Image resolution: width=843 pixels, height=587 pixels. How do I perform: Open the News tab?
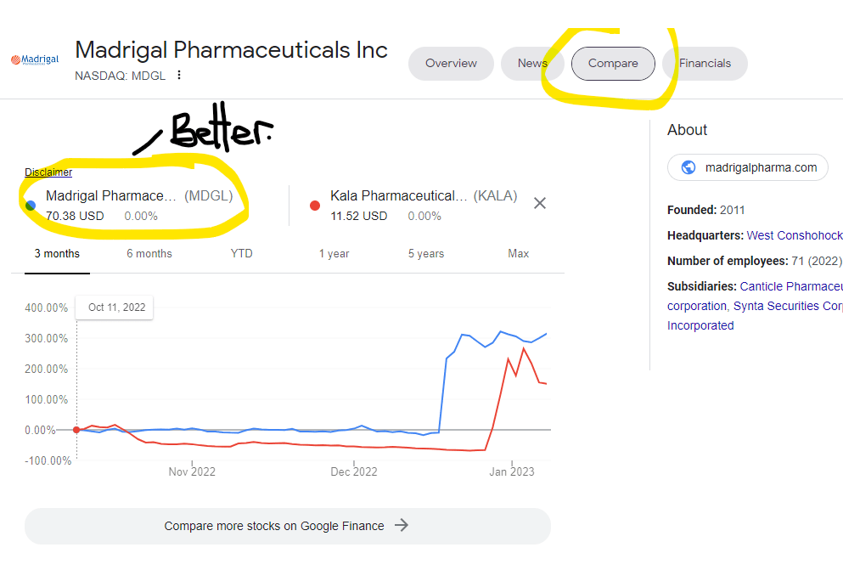click(532, 64)
